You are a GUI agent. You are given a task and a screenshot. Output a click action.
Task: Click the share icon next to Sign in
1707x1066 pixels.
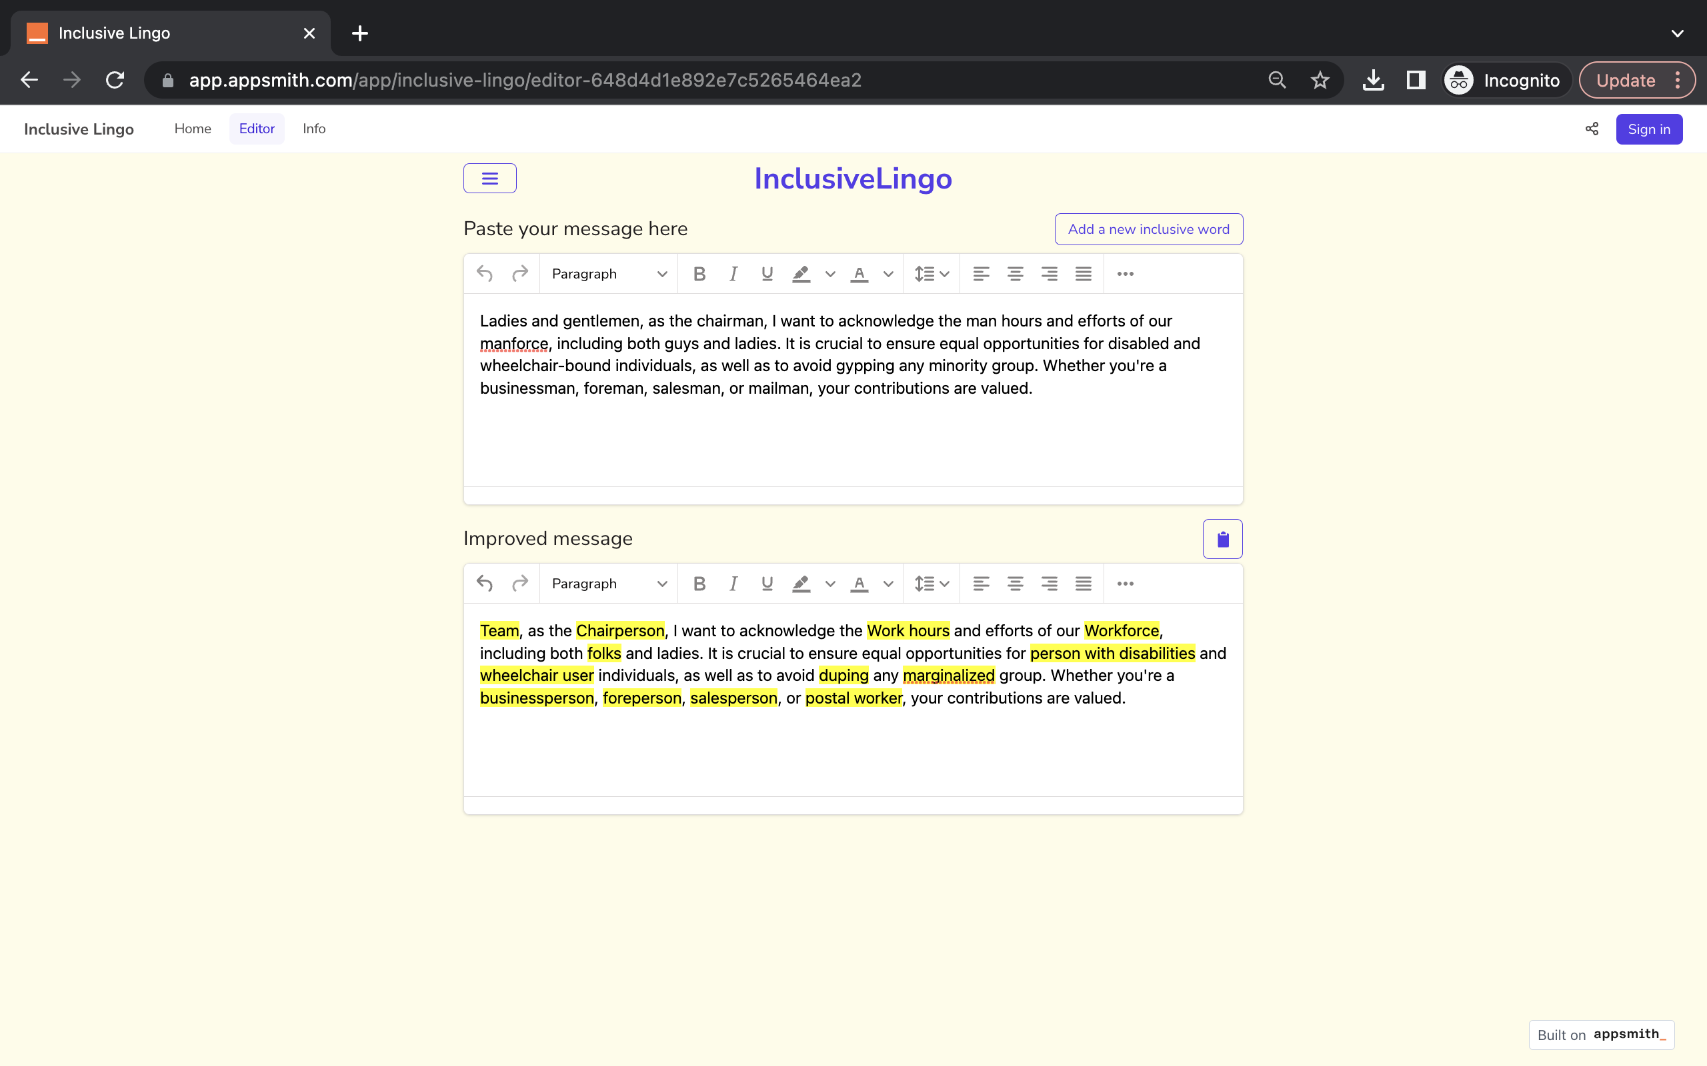click(x=1592, y=129)
